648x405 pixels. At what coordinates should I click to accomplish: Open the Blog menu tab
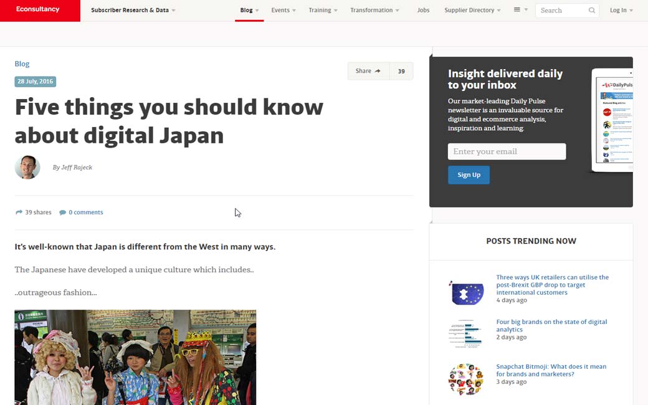pyautogui.click(x=249, y=11)
